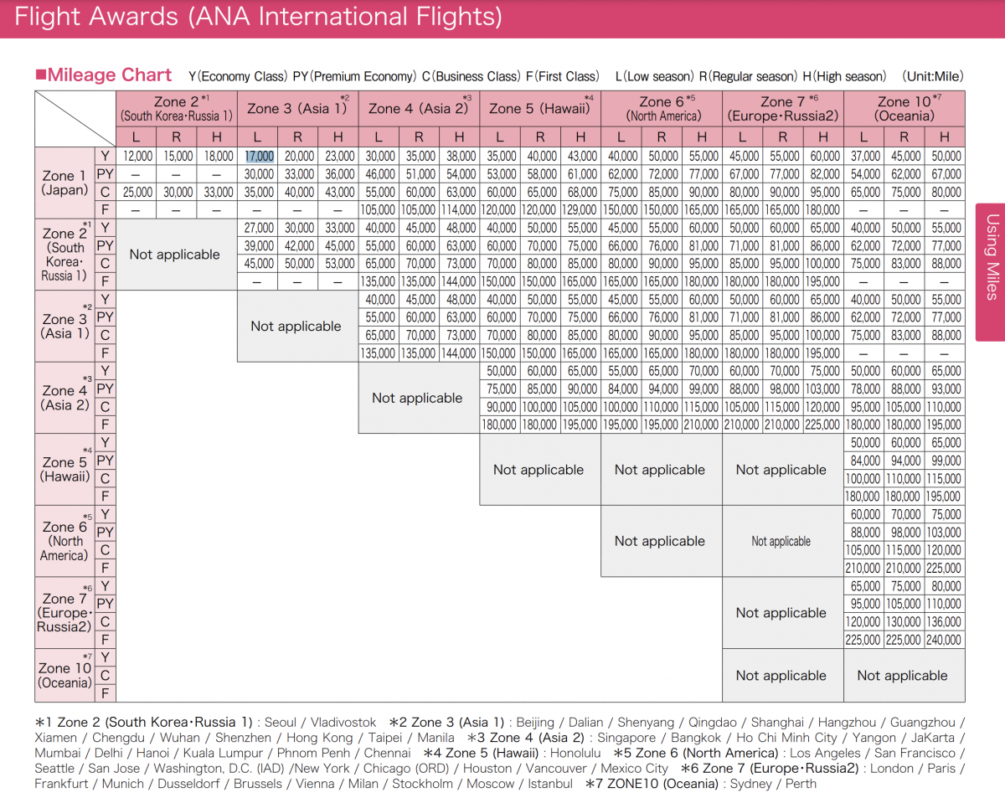
Task: Select the 240,000 mileage cell
Action: [x=945, y=640]
